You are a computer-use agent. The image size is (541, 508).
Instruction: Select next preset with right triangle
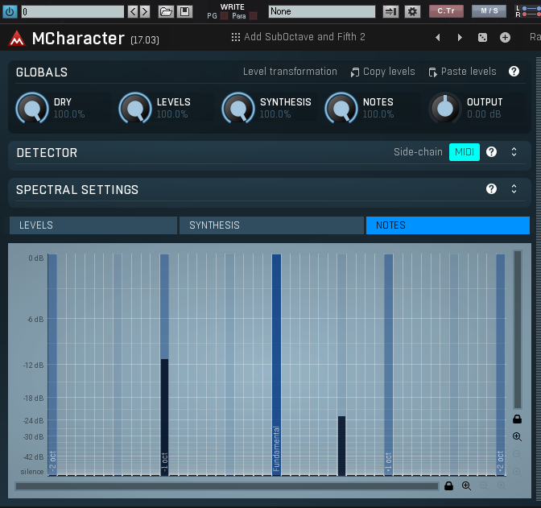coord(460,38)
